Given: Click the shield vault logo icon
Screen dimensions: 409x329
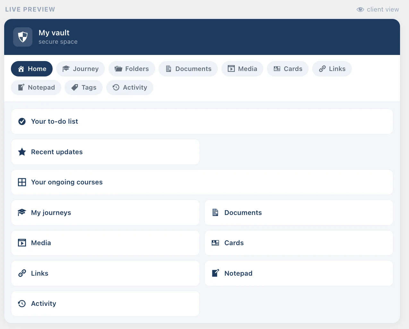Looking at the screenshot, I should [23, 37].
